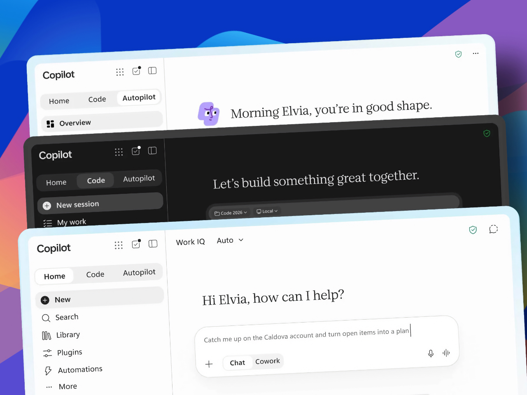527x395 pixels.
Task: Click the green shield icon in the top window
Action: click(458, 54)
